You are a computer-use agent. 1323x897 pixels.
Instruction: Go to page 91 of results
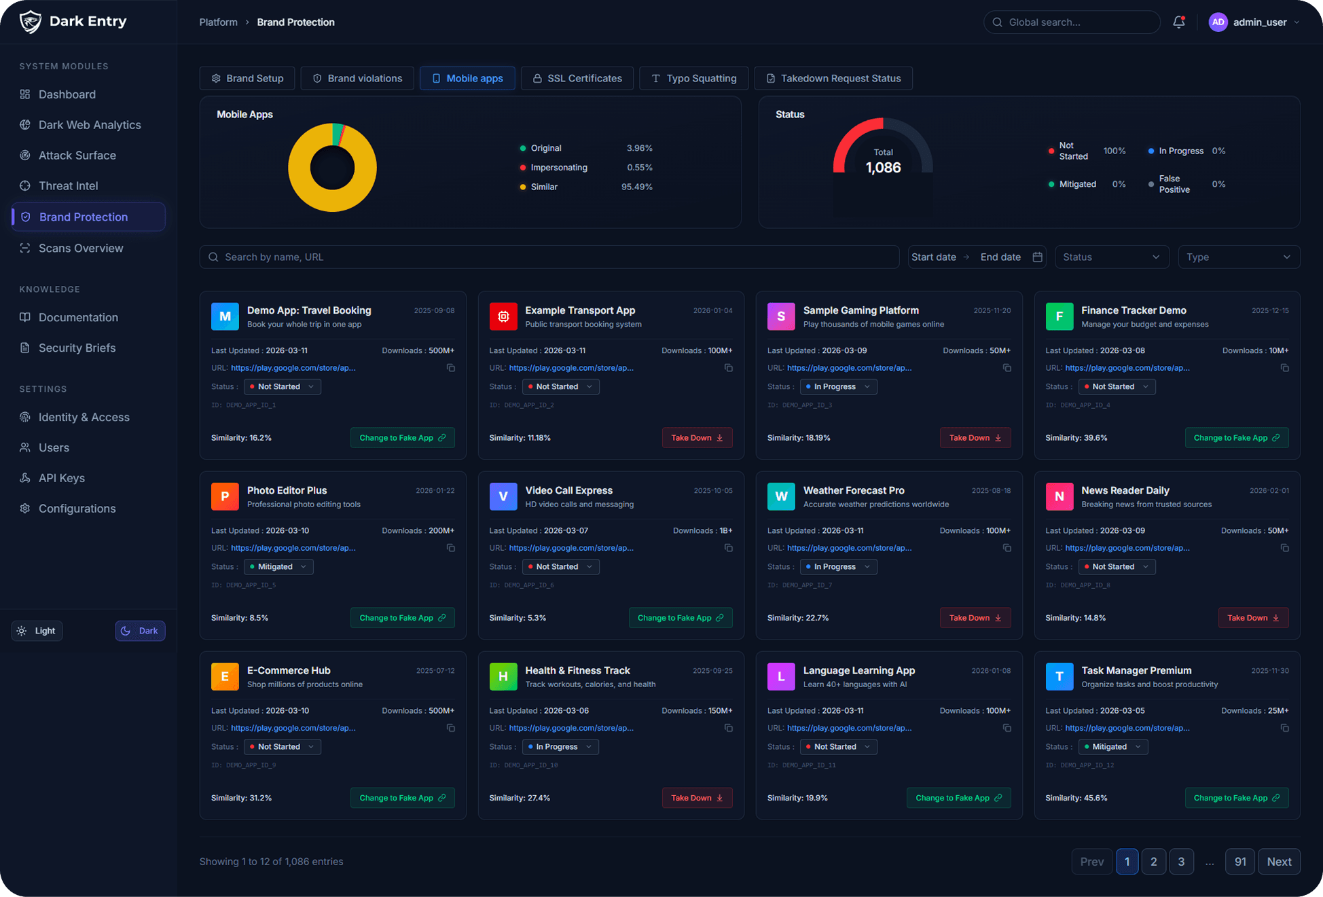(1240, 862)
